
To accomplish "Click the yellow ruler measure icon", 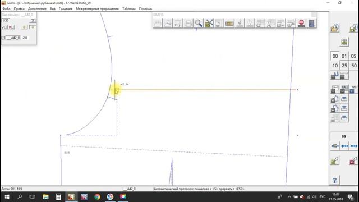I will pos(229,23).
